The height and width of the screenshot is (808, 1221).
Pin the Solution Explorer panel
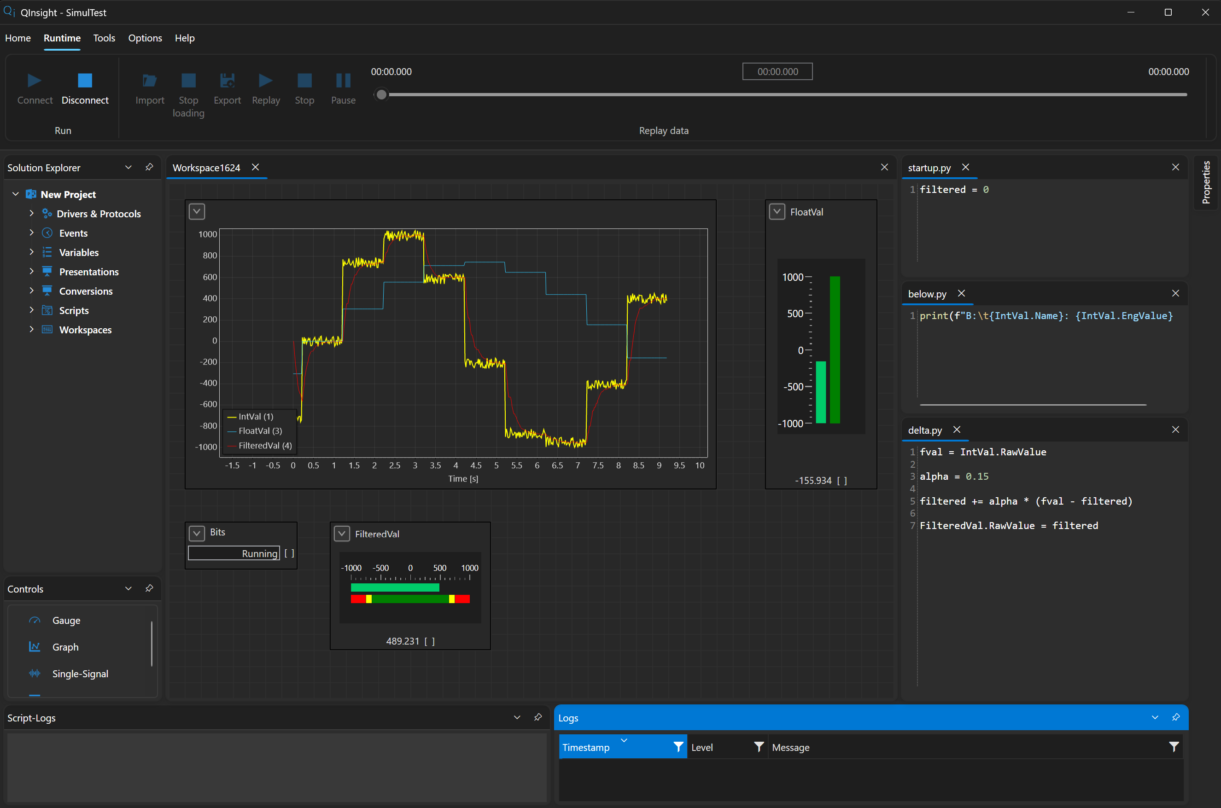[x=150, y=167]
